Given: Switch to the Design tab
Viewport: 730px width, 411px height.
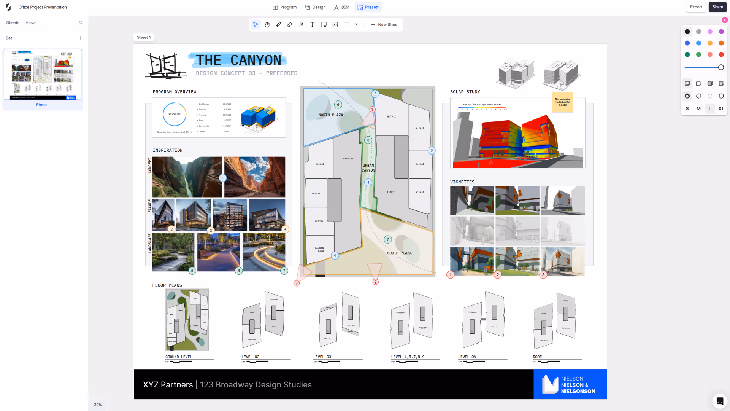Looking at the screenshot, I should pyautogui.click(x=316, y=7).
